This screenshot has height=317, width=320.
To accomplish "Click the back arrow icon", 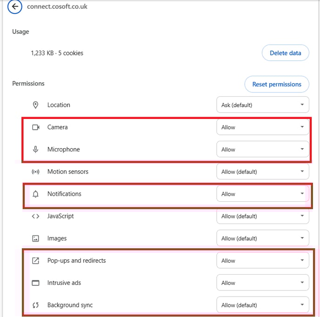I will [15, 7].
